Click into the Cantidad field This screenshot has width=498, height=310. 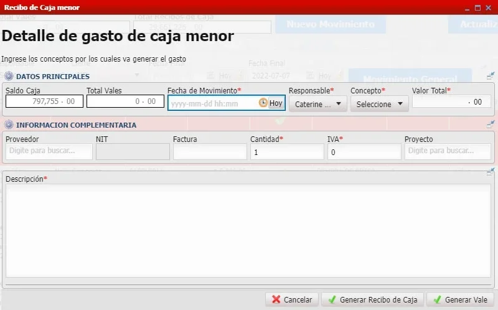click(287, 152)
